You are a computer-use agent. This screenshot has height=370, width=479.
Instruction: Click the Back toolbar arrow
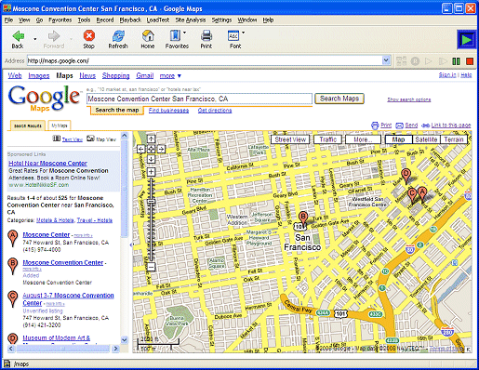(x=19, y=36)
